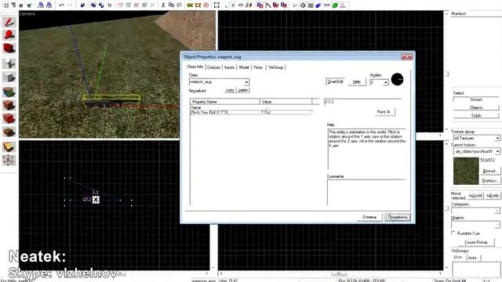This screenshot has height=282, width=502.
Task: Switch to the Inputs tab
Action: (229, 67)
